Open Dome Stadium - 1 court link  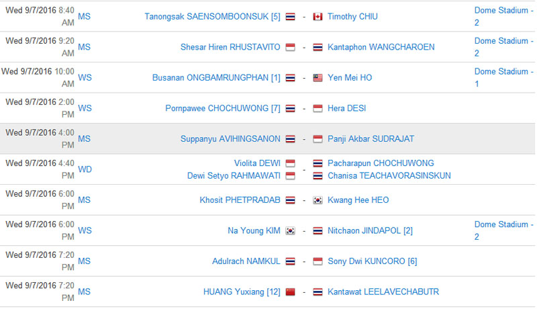504,77
